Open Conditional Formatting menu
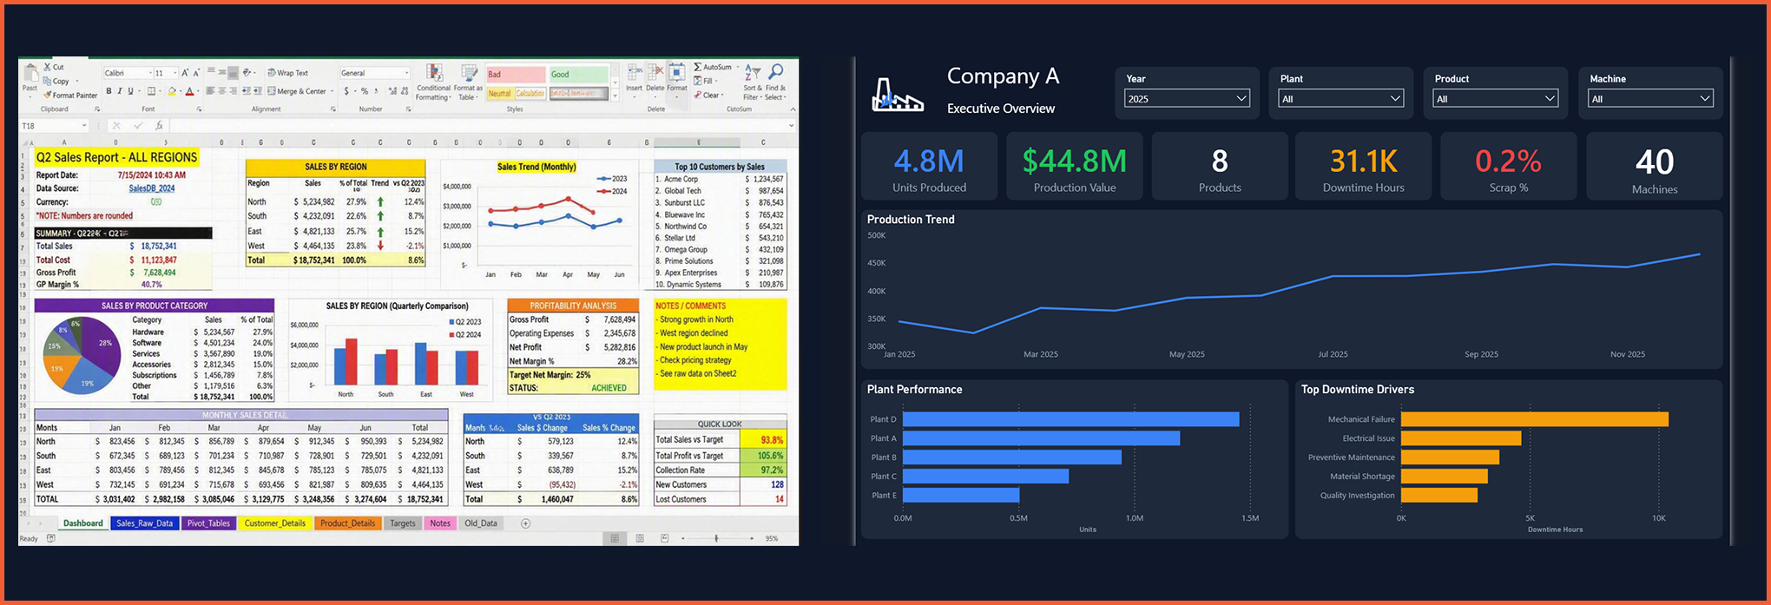The image size is (1771, 605). pyautogui.click(x=434, y=82)
